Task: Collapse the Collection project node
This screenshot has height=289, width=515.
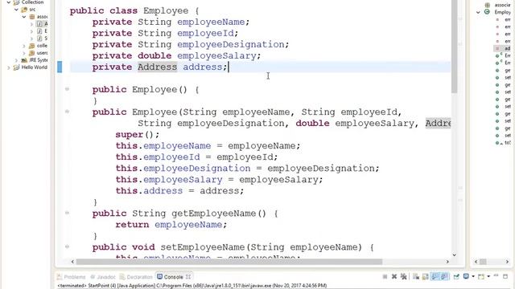Action: [x=9, y=2]
